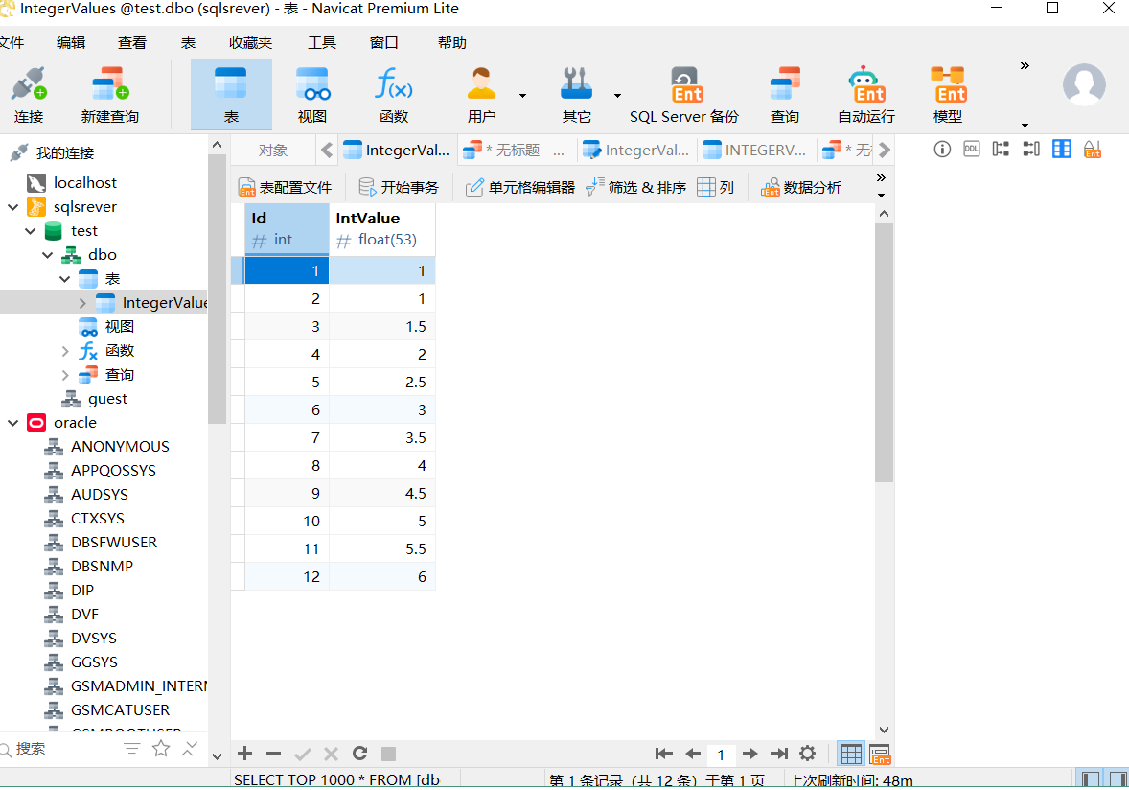This screenshot has height=790, width=1129.
Task: Expand the main toolbar overflow chevron
Action: tap(1025, 65)
